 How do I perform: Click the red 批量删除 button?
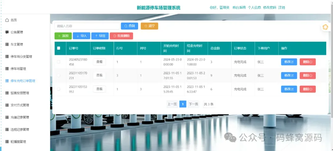[121, 36]
